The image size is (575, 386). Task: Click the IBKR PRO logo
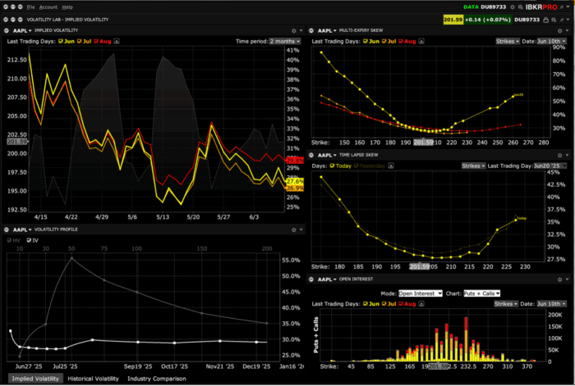click(x=540, y=7)
